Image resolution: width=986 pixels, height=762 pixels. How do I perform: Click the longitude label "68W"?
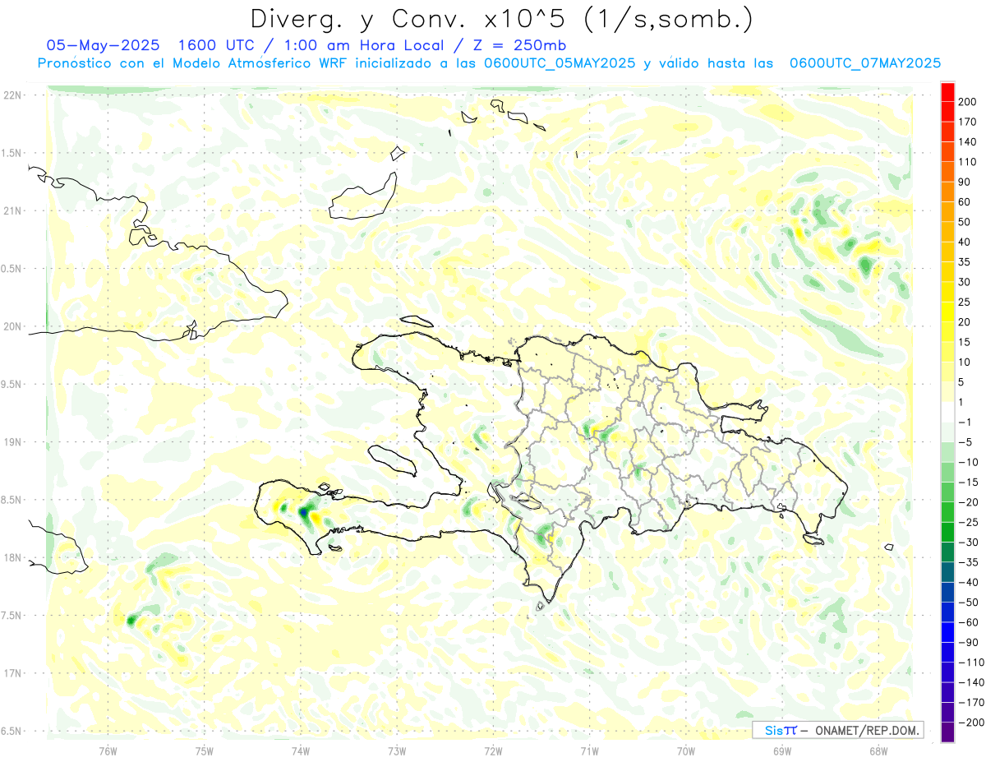click(x=878, y=750)
